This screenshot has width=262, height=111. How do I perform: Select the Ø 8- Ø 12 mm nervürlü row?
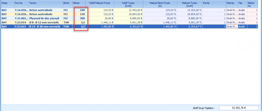pos(46,22)
